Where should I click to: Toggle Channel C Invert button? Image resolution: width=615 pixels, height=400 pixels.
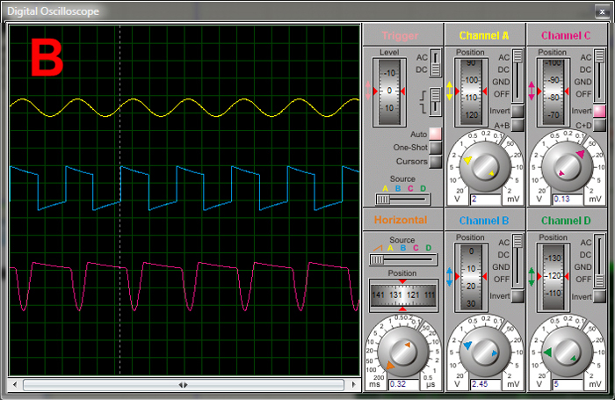[x=600, y=111]
